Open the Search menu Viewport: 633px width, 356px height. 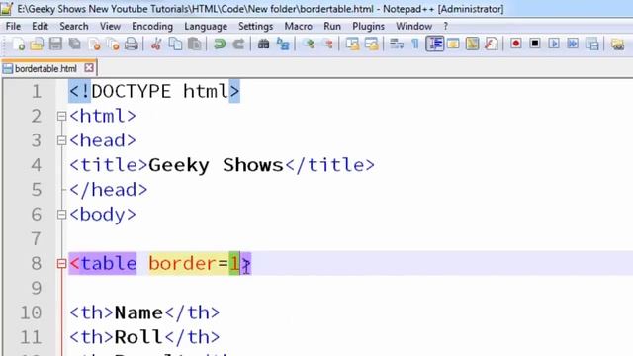[x=74, y=27]
